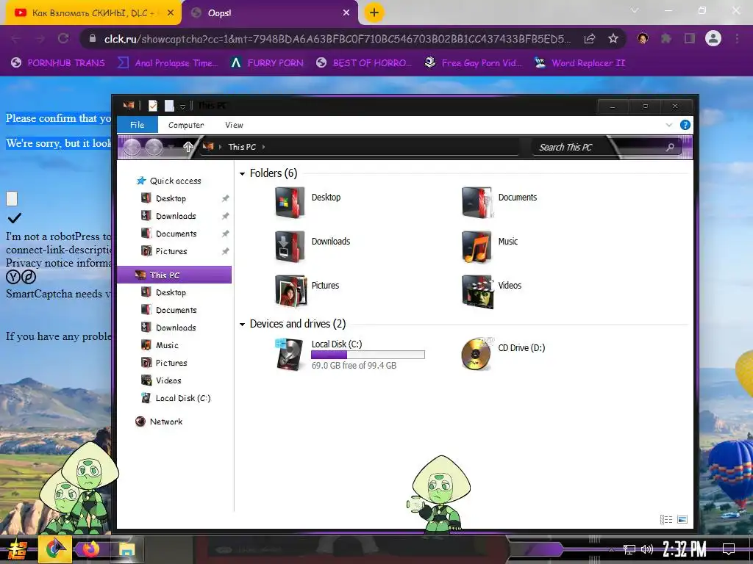Click volume speaker icon in system tray
The width and height of the screenshot is (753, 564).
(x=647, y=549)
